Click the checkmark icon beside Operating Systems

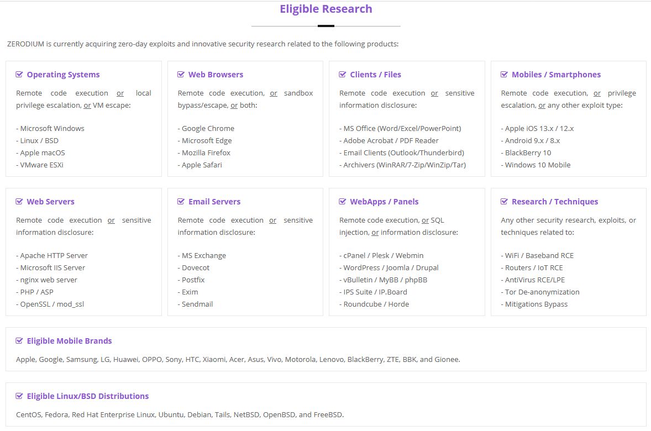tap(19, 75)
